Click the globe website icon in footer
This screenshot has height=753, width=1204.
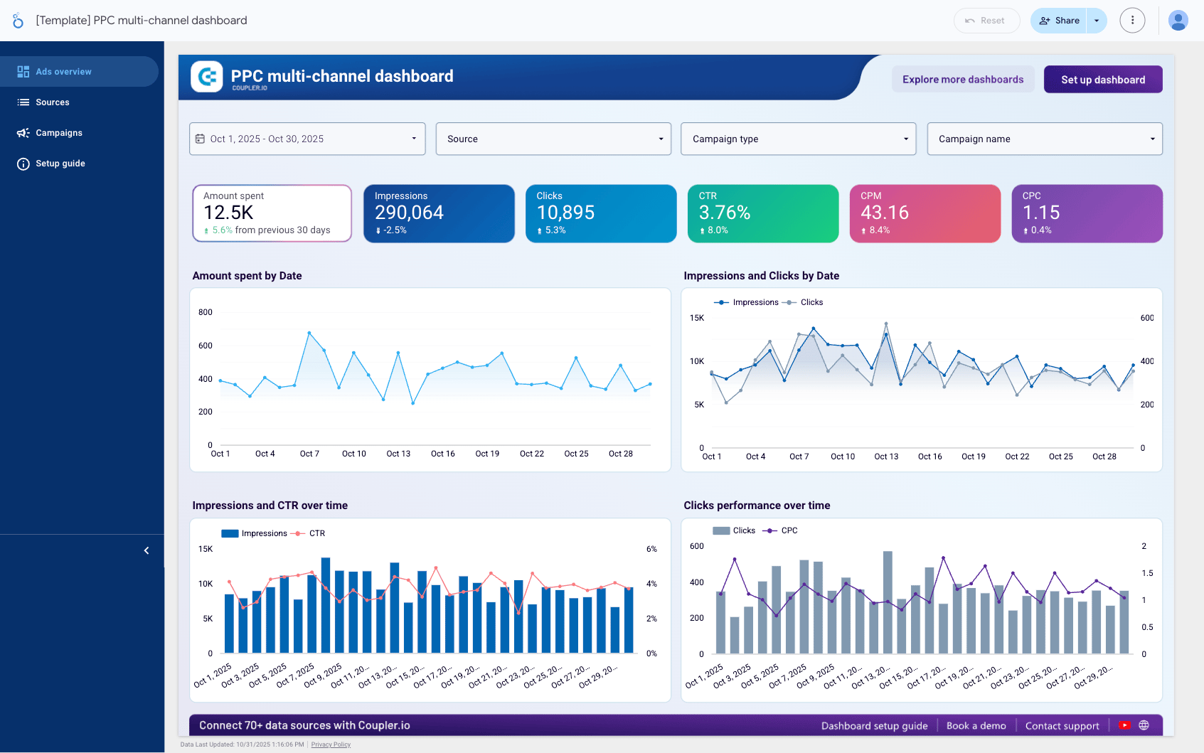coord(1144,725)
